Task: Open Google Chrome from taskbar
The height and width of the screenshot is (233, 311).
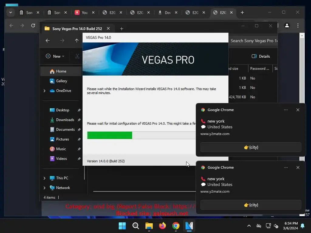Action: coord(176,226)
